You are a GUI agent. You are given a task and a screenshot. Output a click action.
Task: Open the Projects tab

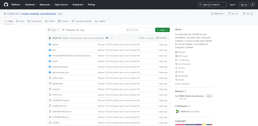tap(63, 21)
